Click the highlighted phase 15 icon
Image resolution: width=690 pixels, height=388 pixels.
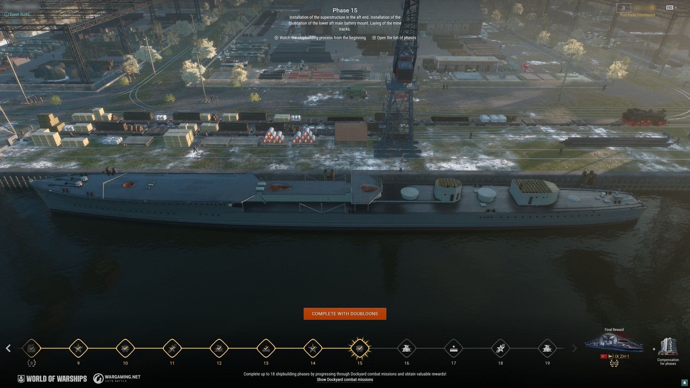pos(360,348)
